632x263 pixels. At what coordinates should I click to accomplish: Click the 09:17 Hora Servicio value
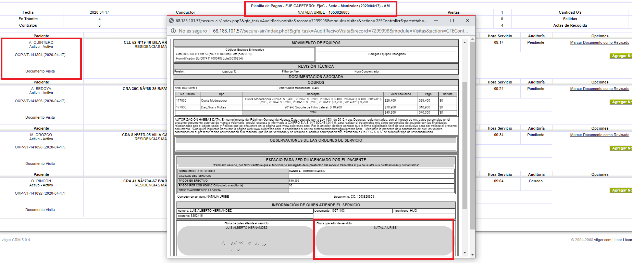pyautogui.click(x=499, y=42)
